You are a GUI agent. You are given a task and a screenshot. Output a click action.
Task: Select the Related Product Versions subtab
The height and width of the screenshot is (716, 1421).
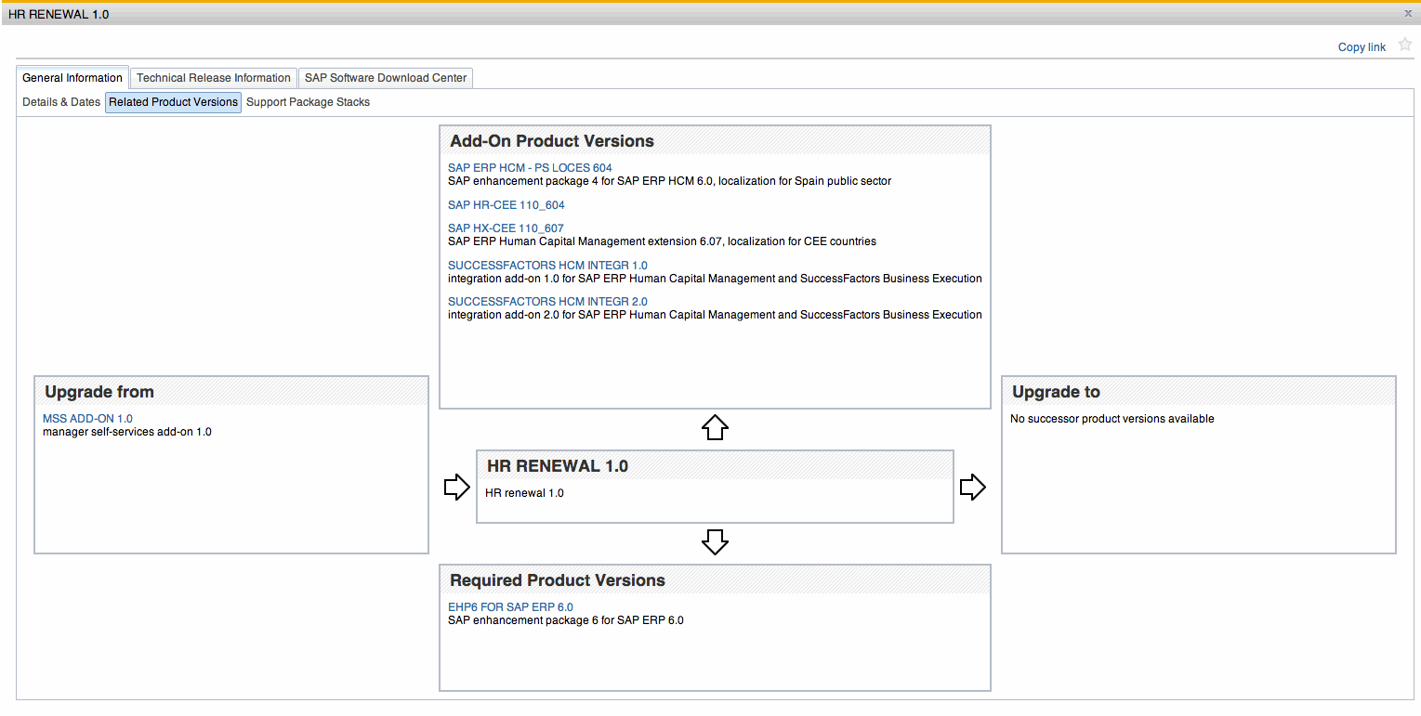pyautogui.click(x=174, y=102)
